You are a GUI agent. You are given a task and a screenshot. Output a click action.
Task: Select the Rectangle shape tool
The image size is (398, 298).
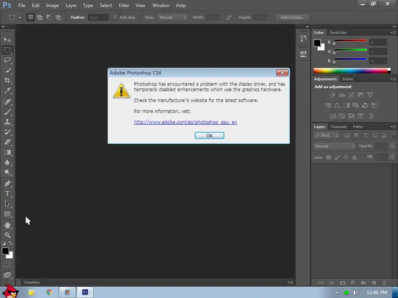(x=7, y=214)
